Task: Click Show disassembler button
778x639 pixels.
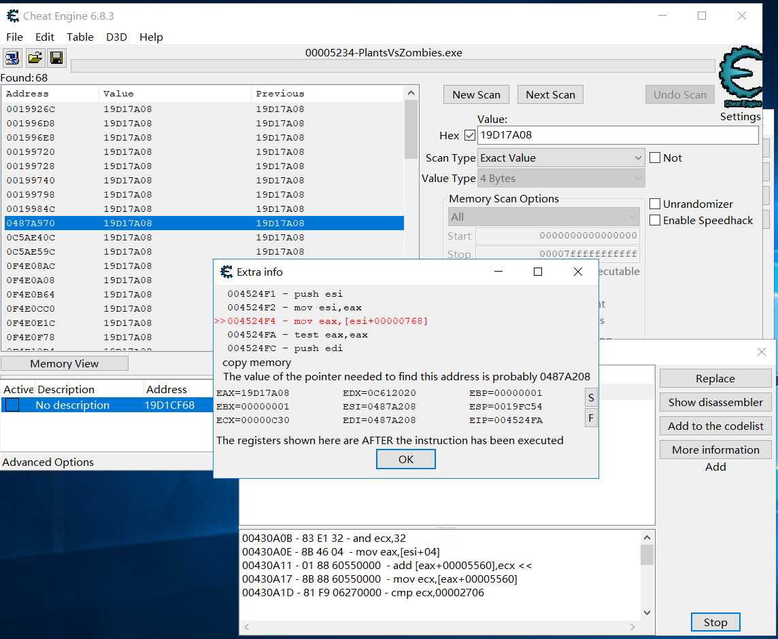Action: point(715,402)
